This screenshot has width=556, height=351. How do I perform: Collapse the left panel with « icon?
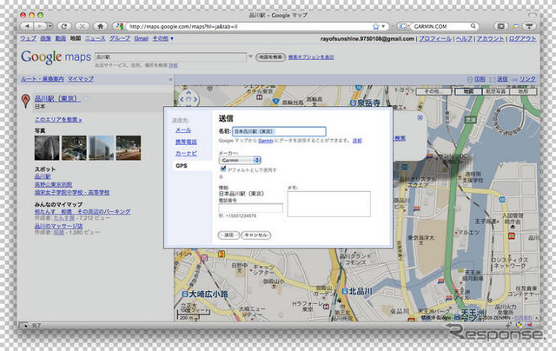[x=170, y=79]
